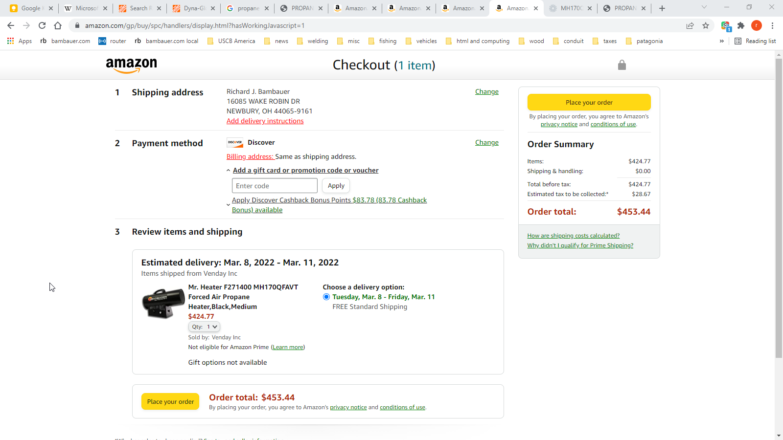Open the Qty quantity dropdown

point(204,327)
